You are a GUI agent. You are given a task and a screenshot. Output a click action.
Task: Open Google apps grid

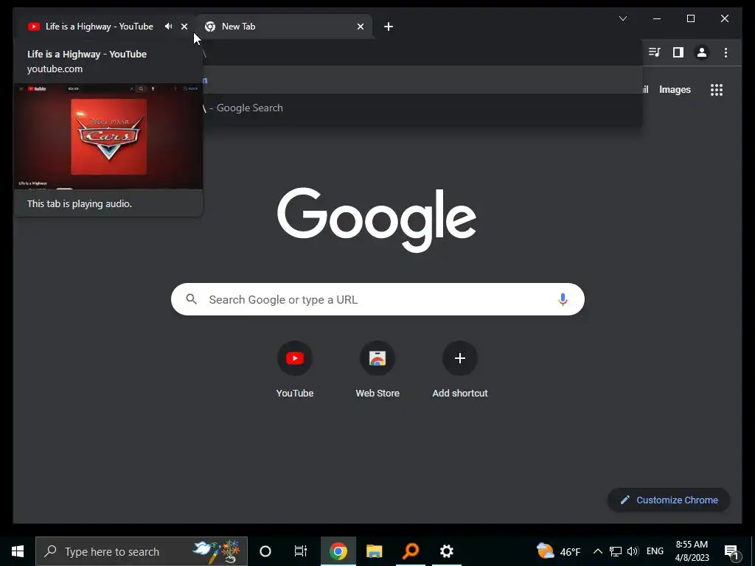(x=717, y=89)
